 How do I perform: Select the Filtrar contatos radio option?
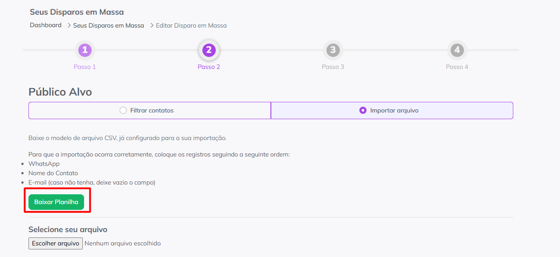tap(123, 110)
